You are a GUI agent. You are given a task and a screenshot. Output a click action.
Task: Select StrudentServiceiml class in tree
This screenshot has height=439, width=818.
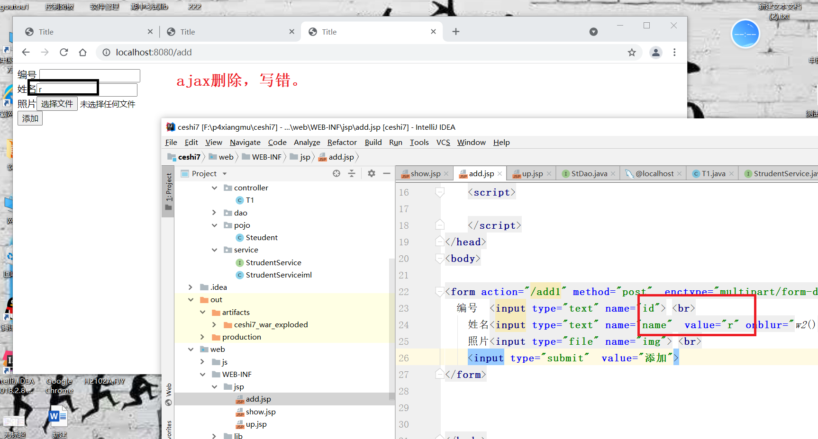point(274,275)
